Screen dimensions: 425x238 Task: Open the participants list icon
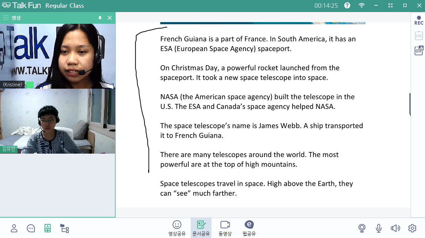point(14,228)
